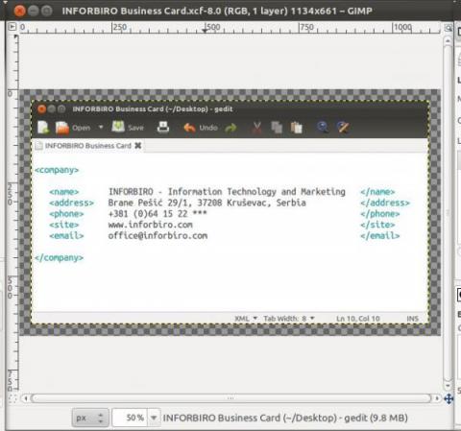Open the Tab Width dropdown in gedit

289,319
